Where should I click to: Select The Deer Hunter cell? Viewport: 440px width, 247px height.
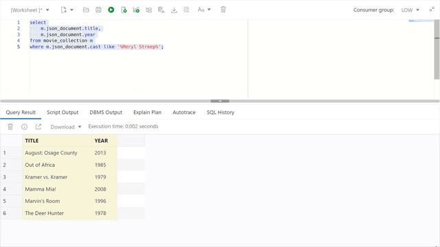tap(57, 213)
